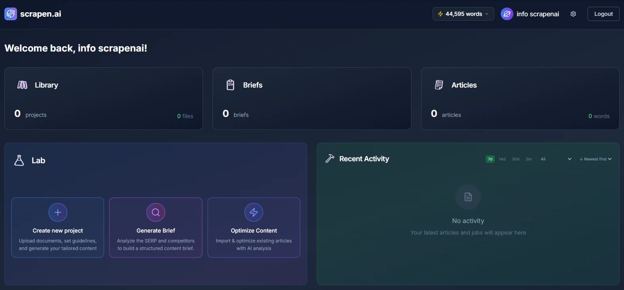Open the Create new project card
Image resolution: width=624 pixels, height=290 pixels.
point(58,228)
